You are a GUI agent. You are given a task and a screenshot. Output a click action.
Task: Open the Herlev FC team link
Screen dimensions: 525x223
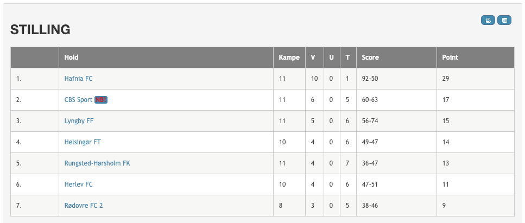(78, 184)
